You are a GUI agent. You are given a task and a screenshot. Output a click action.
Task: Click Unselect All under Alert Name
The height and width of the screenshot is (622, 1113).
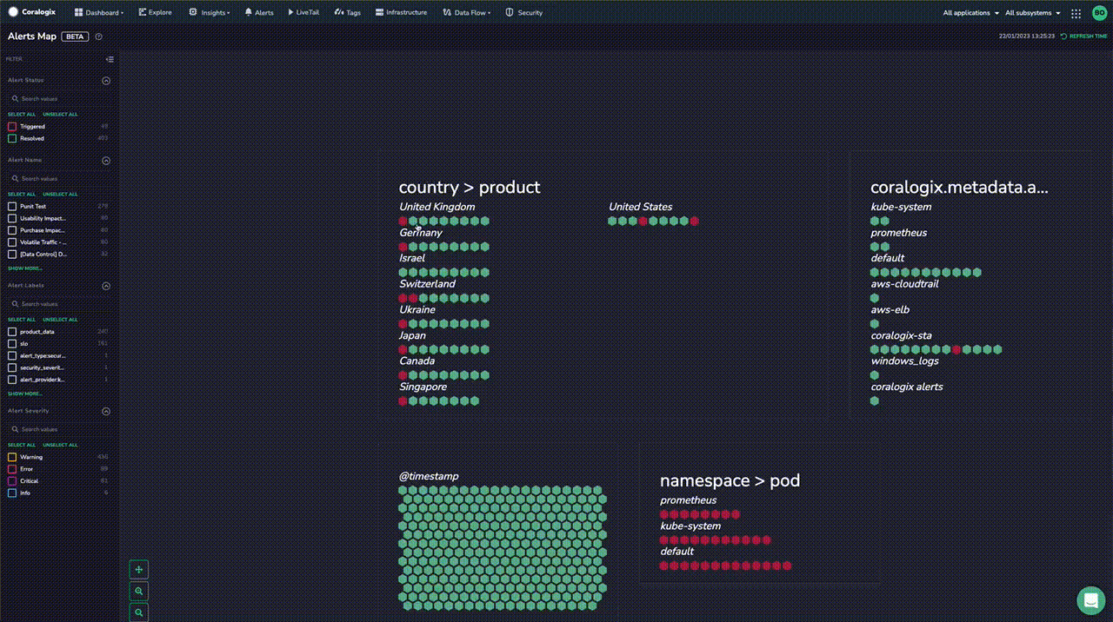point(60,195)
